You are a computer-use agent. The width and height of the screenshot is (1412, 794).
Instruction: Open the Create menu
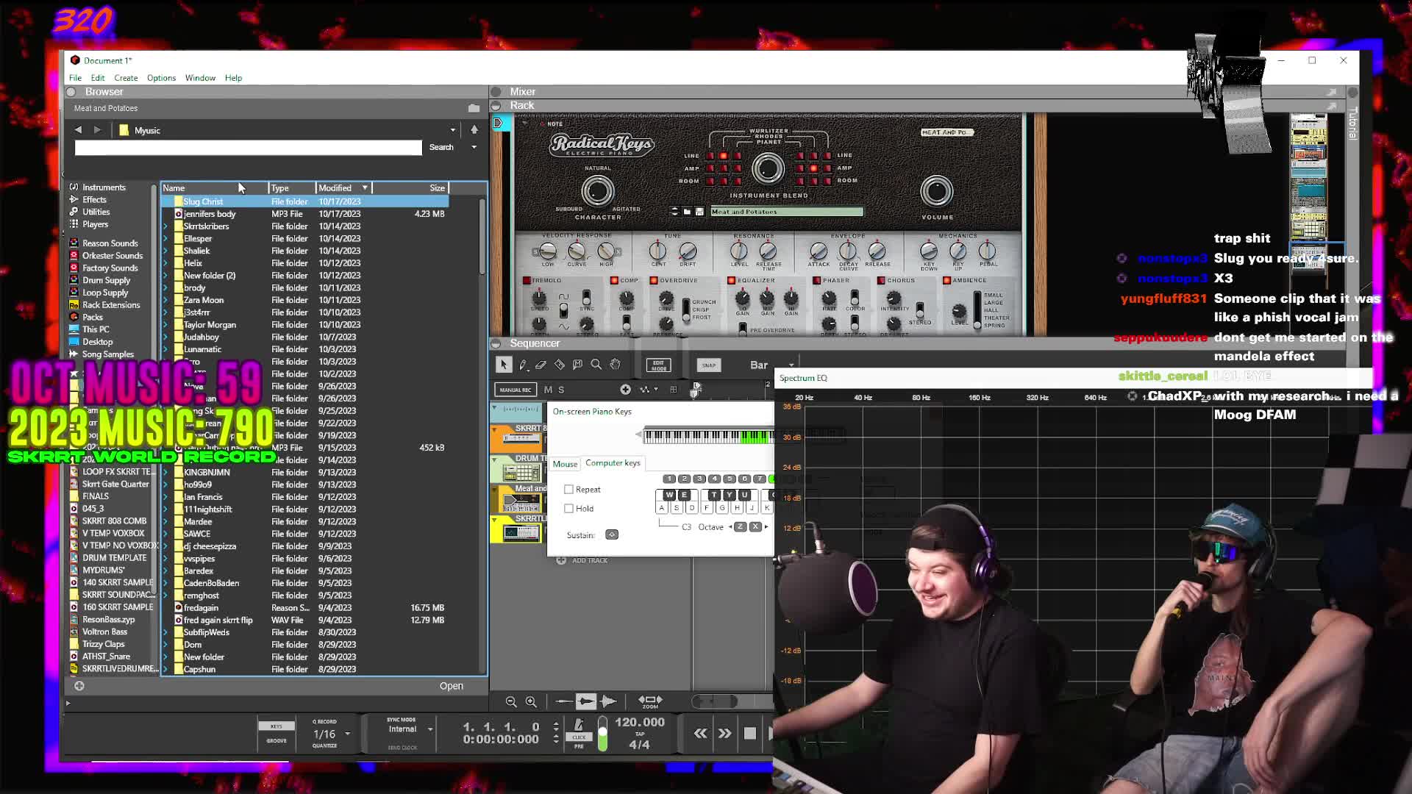[126, 78]
